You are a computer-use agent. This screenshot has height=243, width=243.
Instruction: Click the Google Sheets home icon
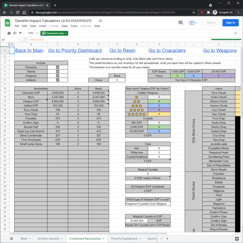point(7,23)
